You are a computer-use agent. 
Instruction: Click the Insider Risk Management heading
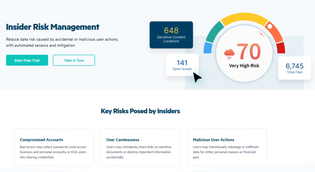(x=52, y=27)
